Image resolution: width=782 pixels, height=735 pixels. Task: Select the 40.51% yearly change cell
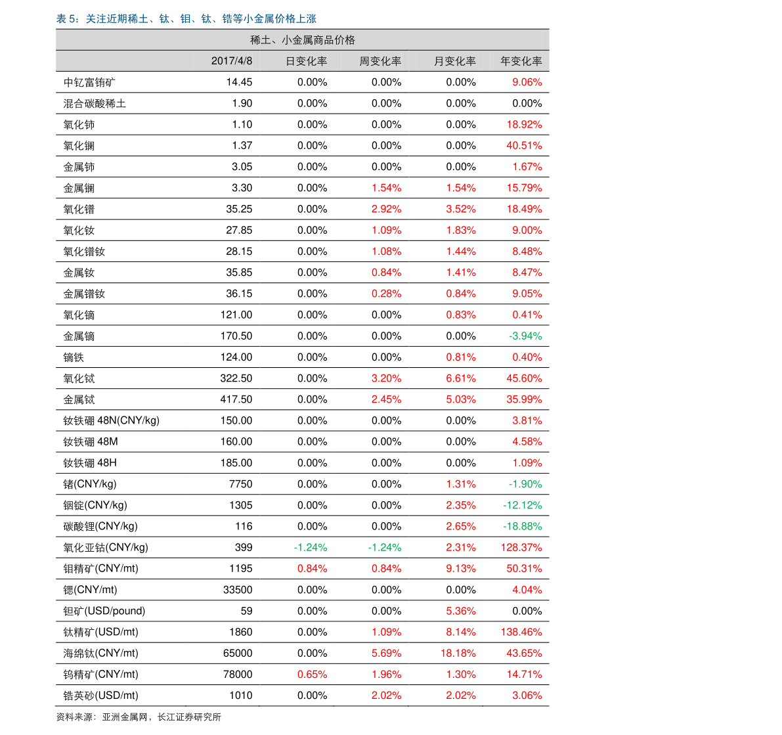[524, 146]
